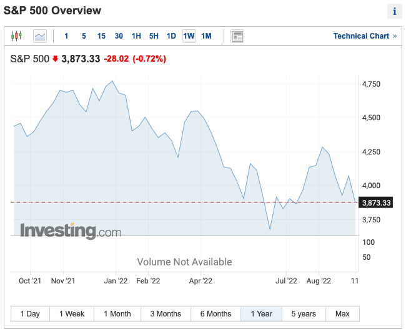Click the red down arrow indicator
Image resolution: width=406 pixels, height=332 pixels.
(55, 59)
